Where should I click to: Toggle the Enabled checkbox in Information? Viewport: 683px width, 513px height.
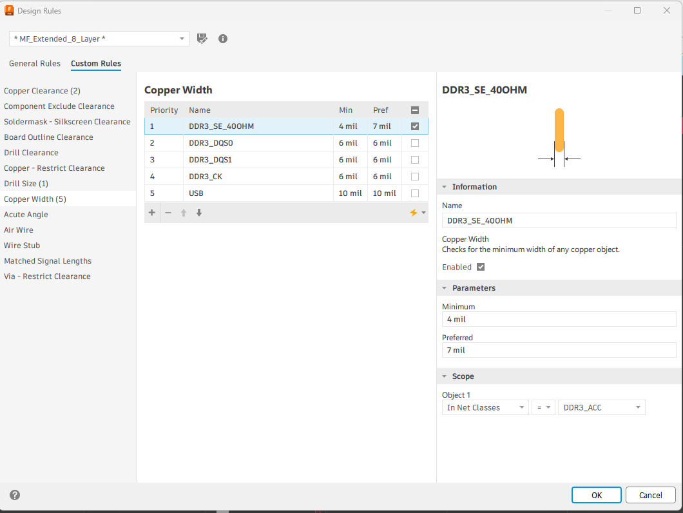pyautogui.click(x=481, y=267)
